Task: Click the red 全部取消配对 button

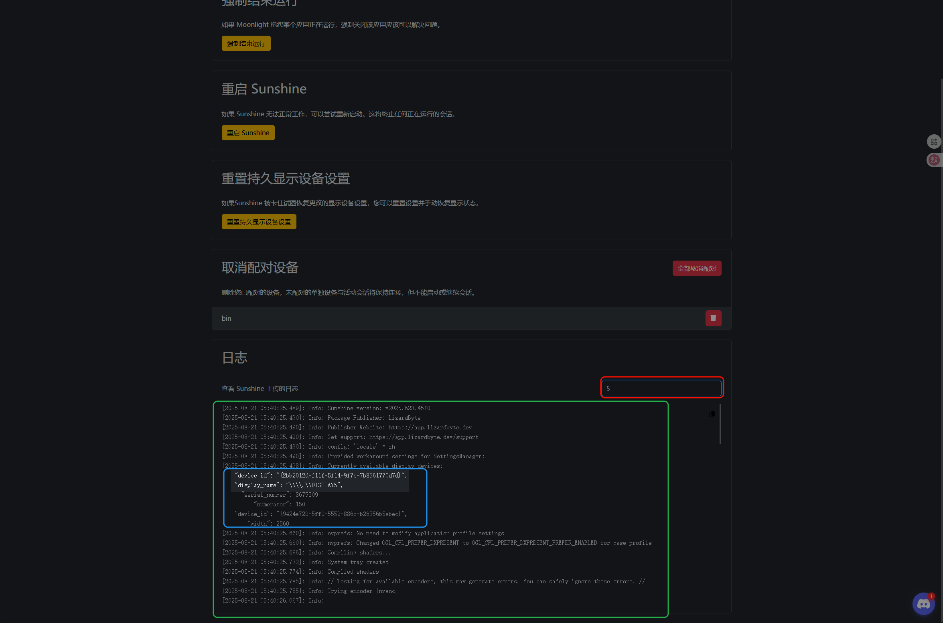Action: coord(696,268)
